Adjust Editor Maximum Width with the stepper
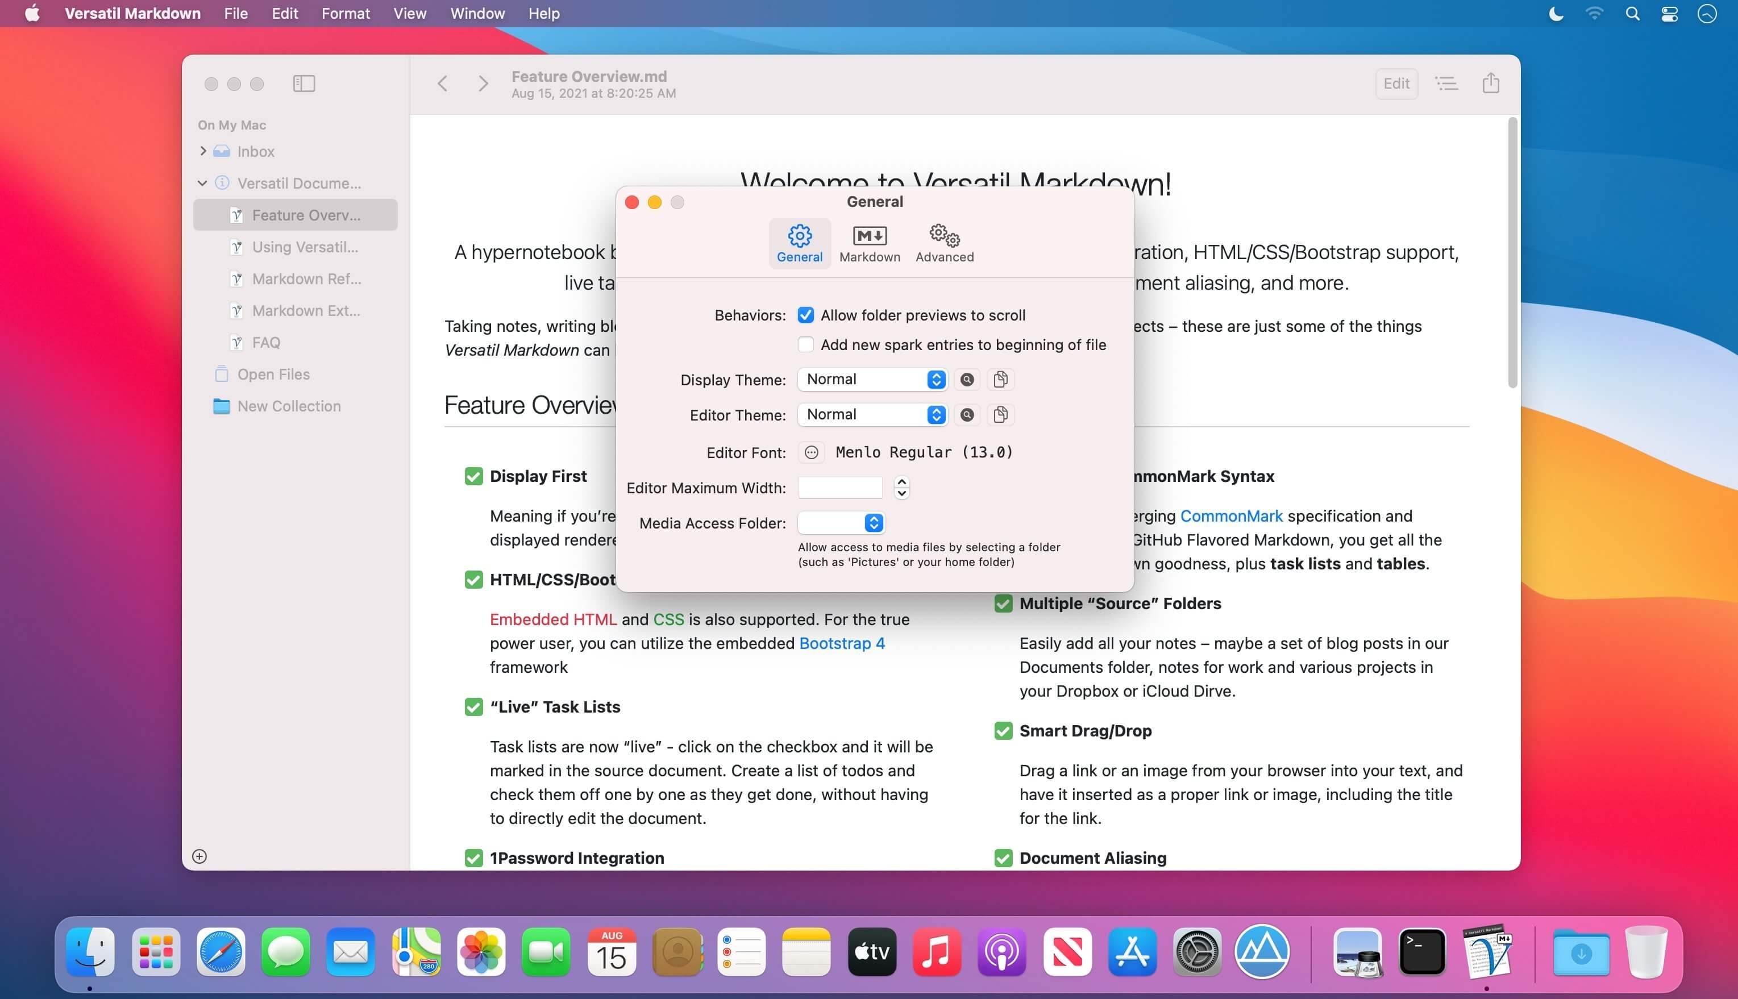 tap(901, 488)
